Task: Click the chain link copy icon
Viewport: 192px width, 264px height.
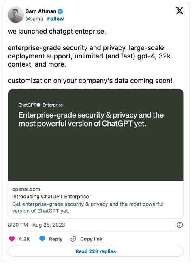Action: pyautogui.click(x=73, y=239)
